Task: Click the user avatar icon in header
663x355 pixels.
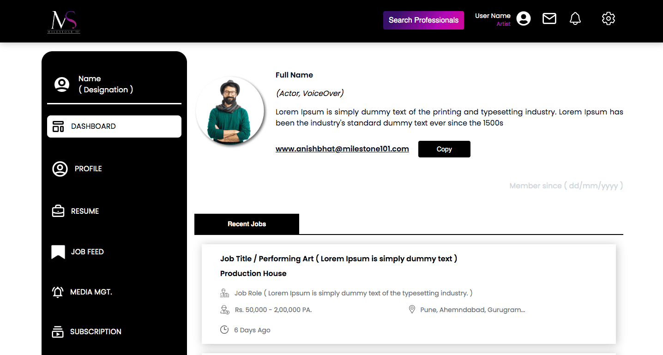Action: (523, 18)
